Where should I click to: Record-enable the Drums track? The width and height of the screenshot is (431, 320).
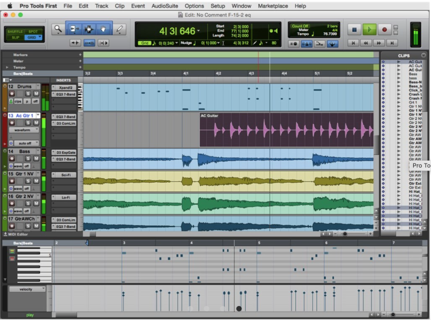pos(12,94)
